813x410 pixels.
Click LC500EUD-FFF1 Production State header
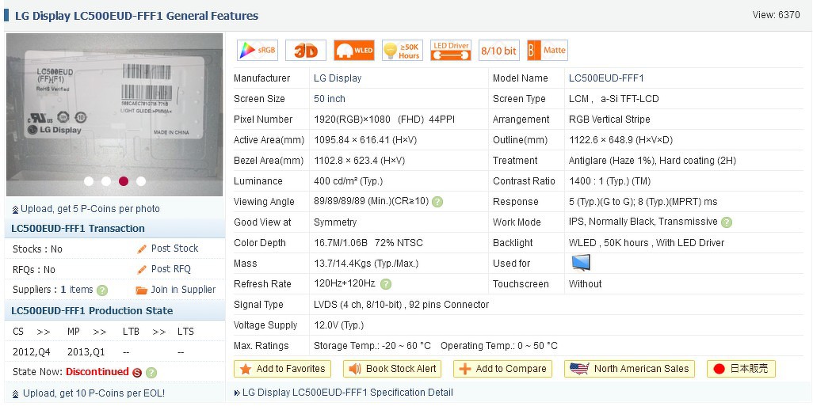point(92,311)
